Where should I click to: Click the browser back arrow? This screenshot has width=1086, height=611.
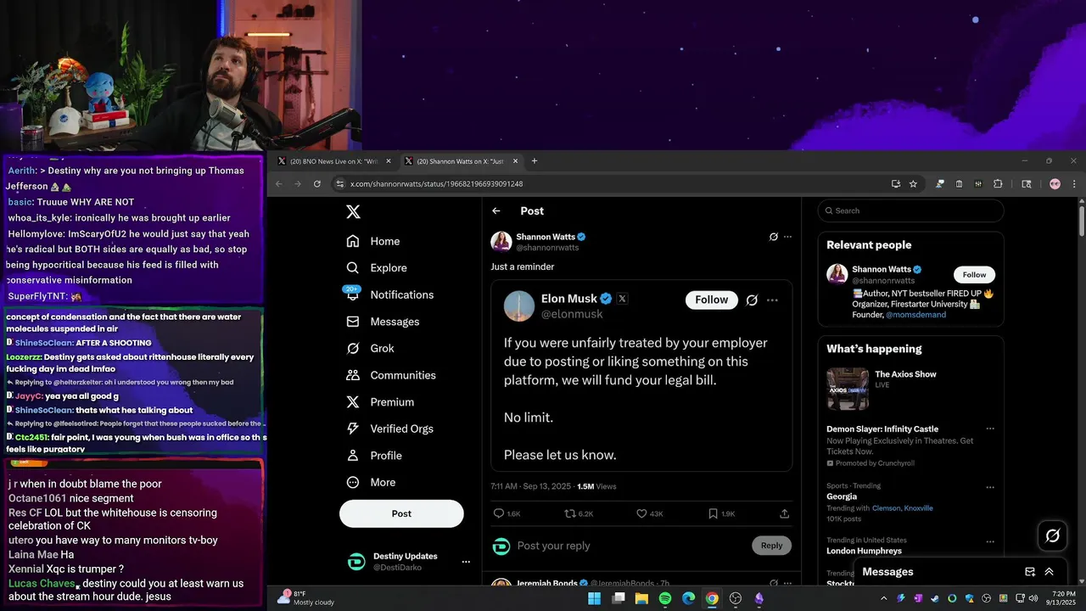(x=279, y=183)
